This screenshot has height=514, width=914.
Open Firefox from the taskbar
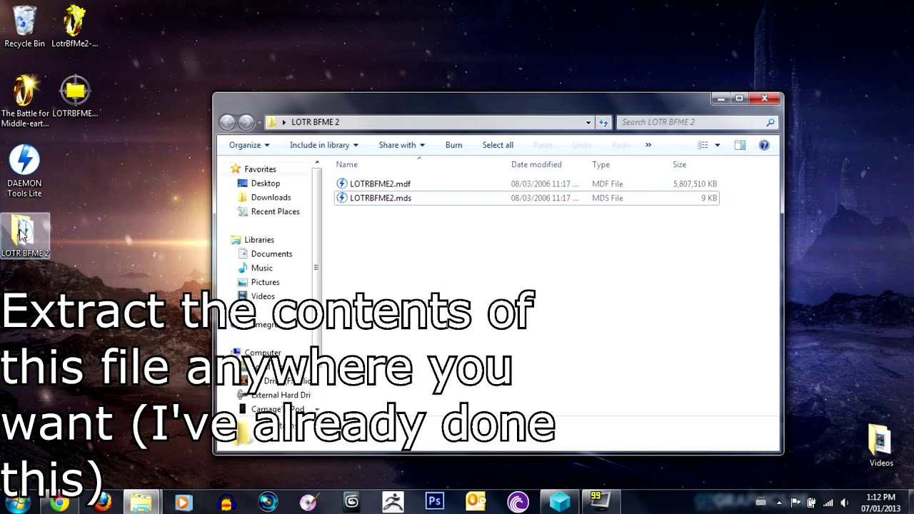click(101, 503)
